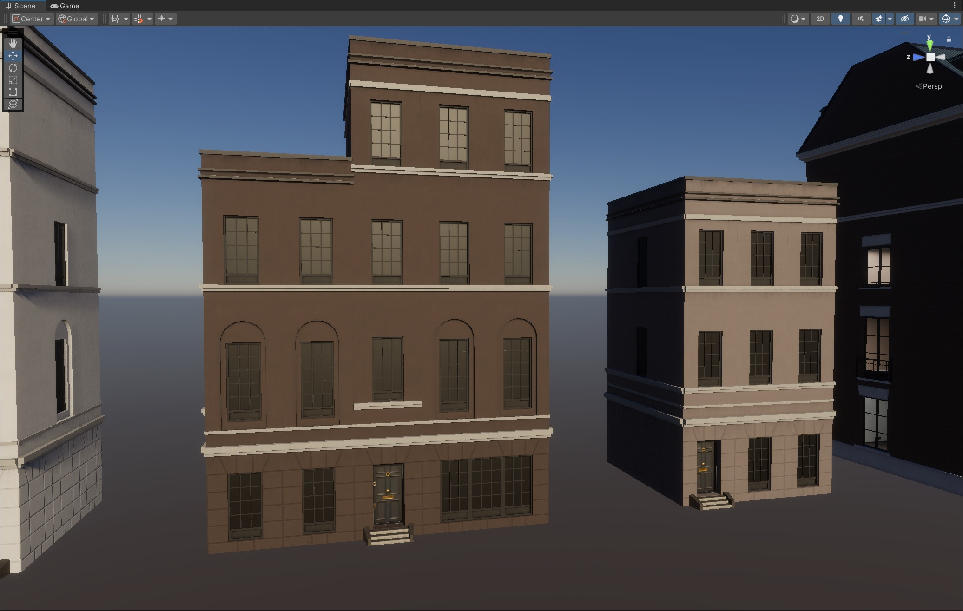Open the Global handle rotation dropdown
The image size is (963, 611).
point(77,19)
